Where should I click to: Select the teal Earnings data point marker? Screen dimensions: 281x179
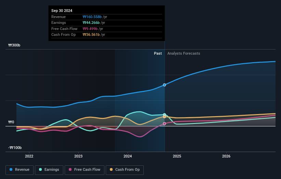click(x=164, y=115)
